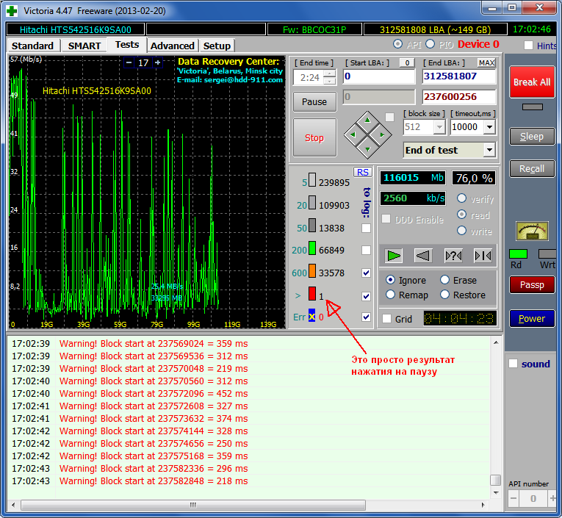The width and height of the screenshot is (562, 518).
Task: Click the random seek scan mode icon
Action: click(453, 256)
